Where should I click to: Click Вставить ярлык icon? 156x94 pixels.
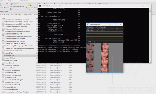coord(11,9)
